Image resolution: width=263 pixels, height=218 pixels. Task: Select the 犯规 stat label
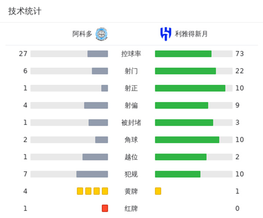click(131, 174)
